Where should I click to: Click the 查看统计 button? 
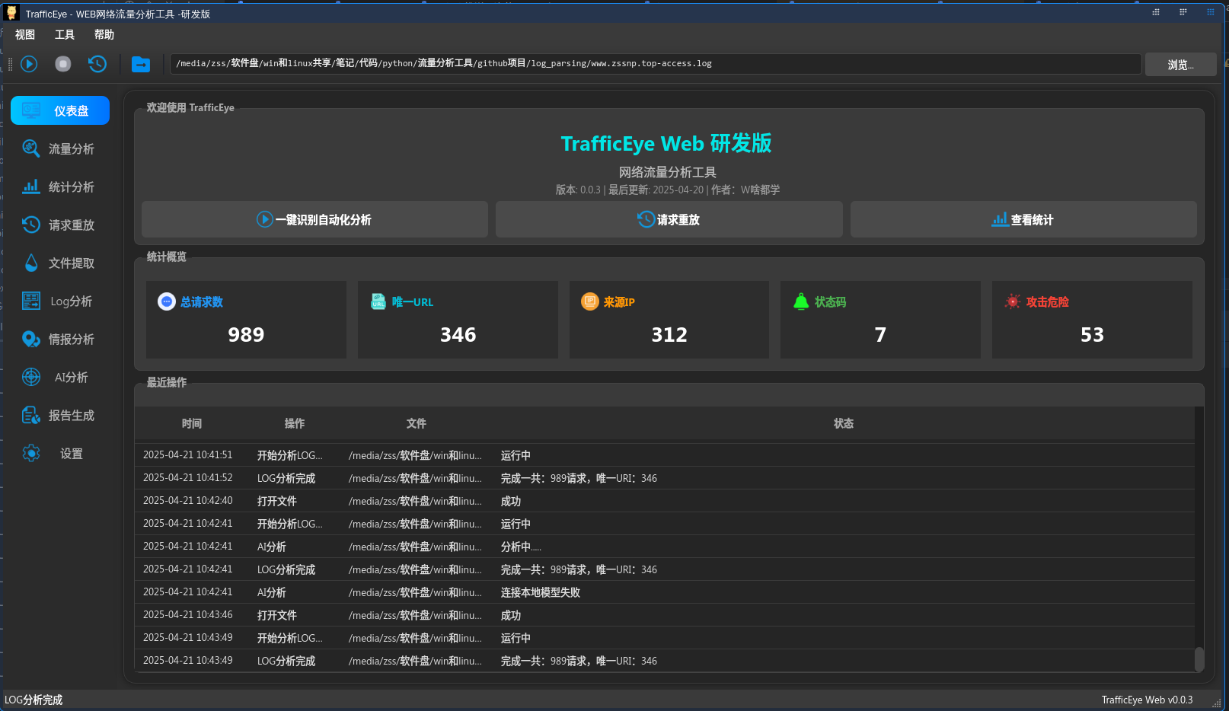pos(1022,219)
